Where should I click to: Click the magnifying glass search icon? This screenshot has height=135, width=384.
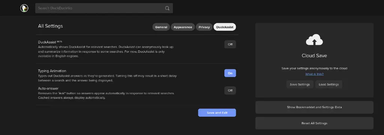point(167,8)
